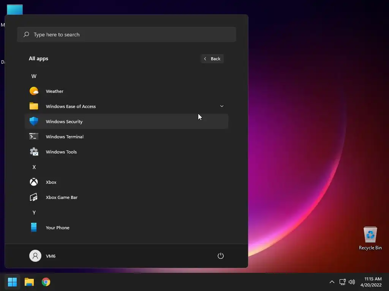389x291 pixels.
Task: Open Windows Security shield icon
Action: 34,121
